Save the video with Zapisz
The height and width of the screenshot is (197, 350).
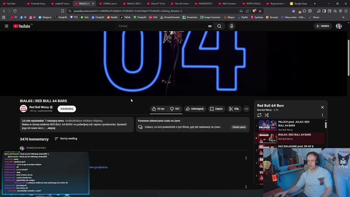[x=216, y=109]
